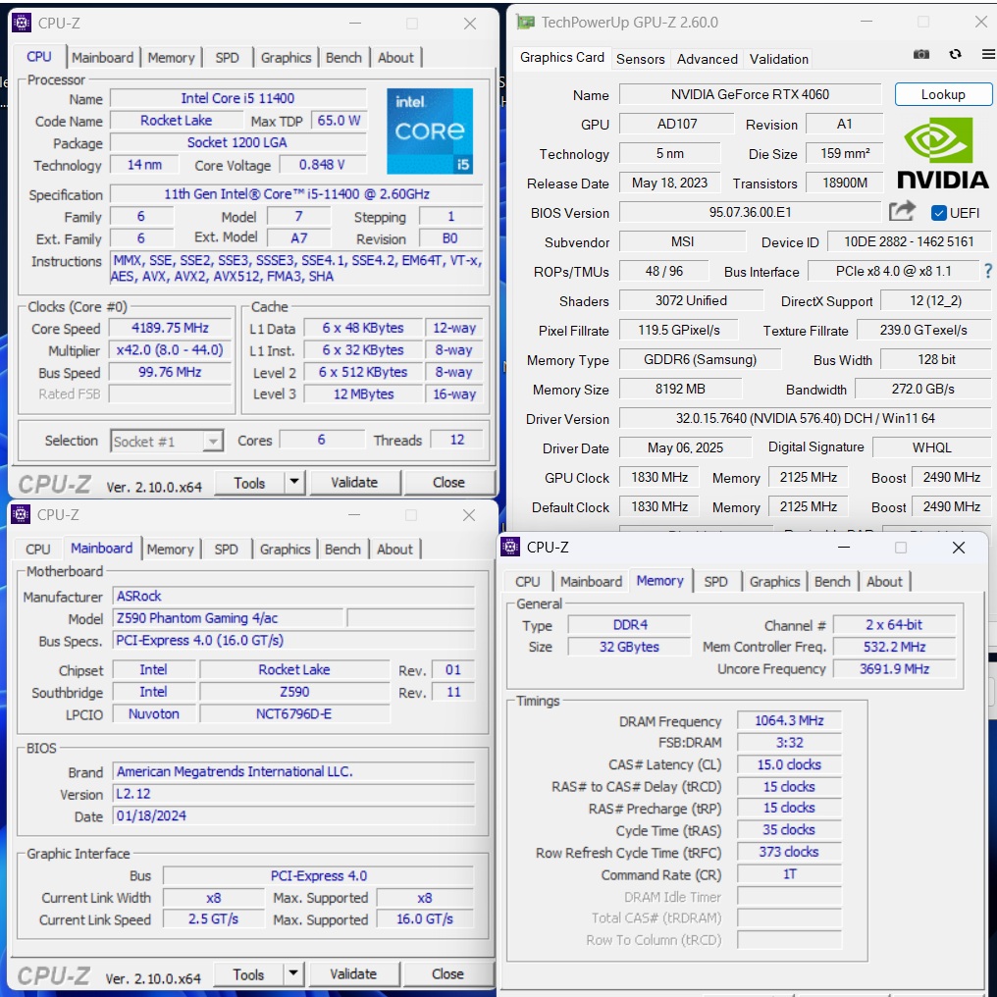
Task: Click Tools button in Mainboard CPU-Z window
Action: [x=248, y=974]
